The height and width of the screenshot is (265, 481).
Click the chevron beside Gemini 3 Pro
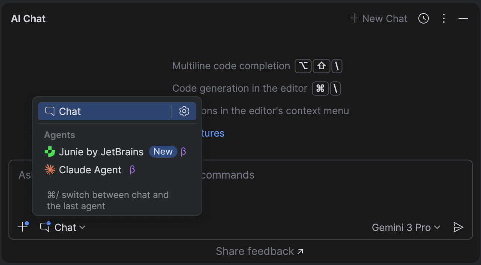coord(437,228)
